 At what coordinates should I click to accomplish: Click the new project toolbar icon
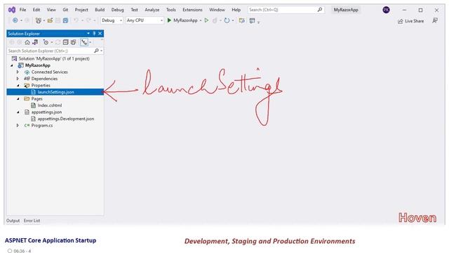click(38, 20)
